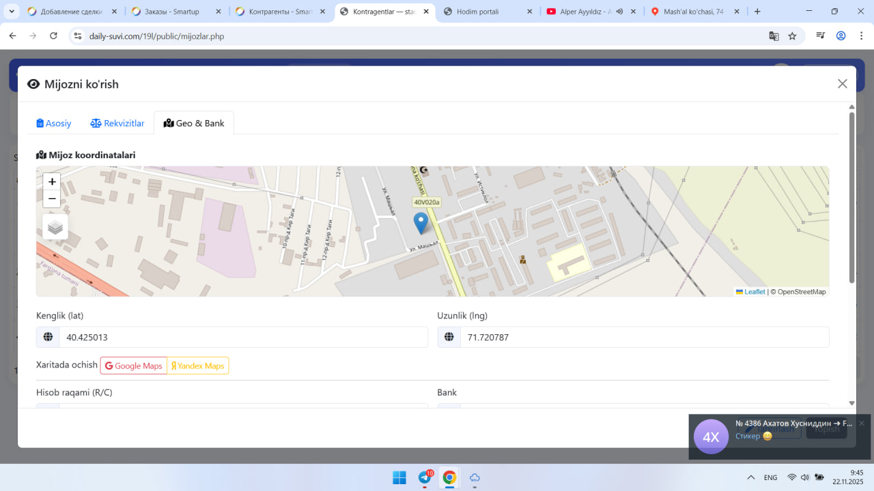The image size is (874, 491).
Task: Open Chrome from the taskbar
Action: pyautogui.click(x=449, y=477)
